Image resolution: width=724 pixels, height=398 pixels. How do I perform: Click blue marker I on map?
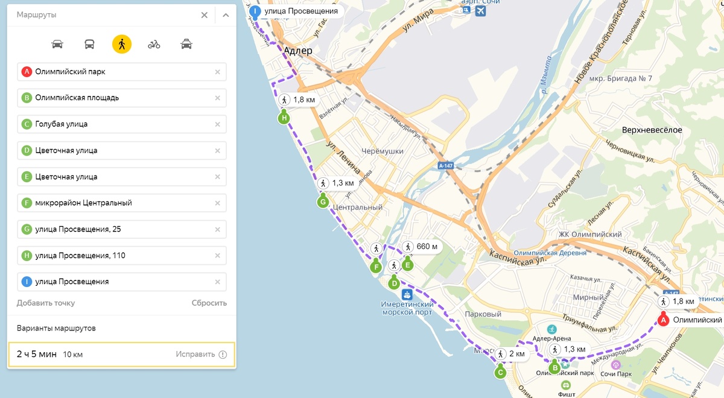point(255,12)
